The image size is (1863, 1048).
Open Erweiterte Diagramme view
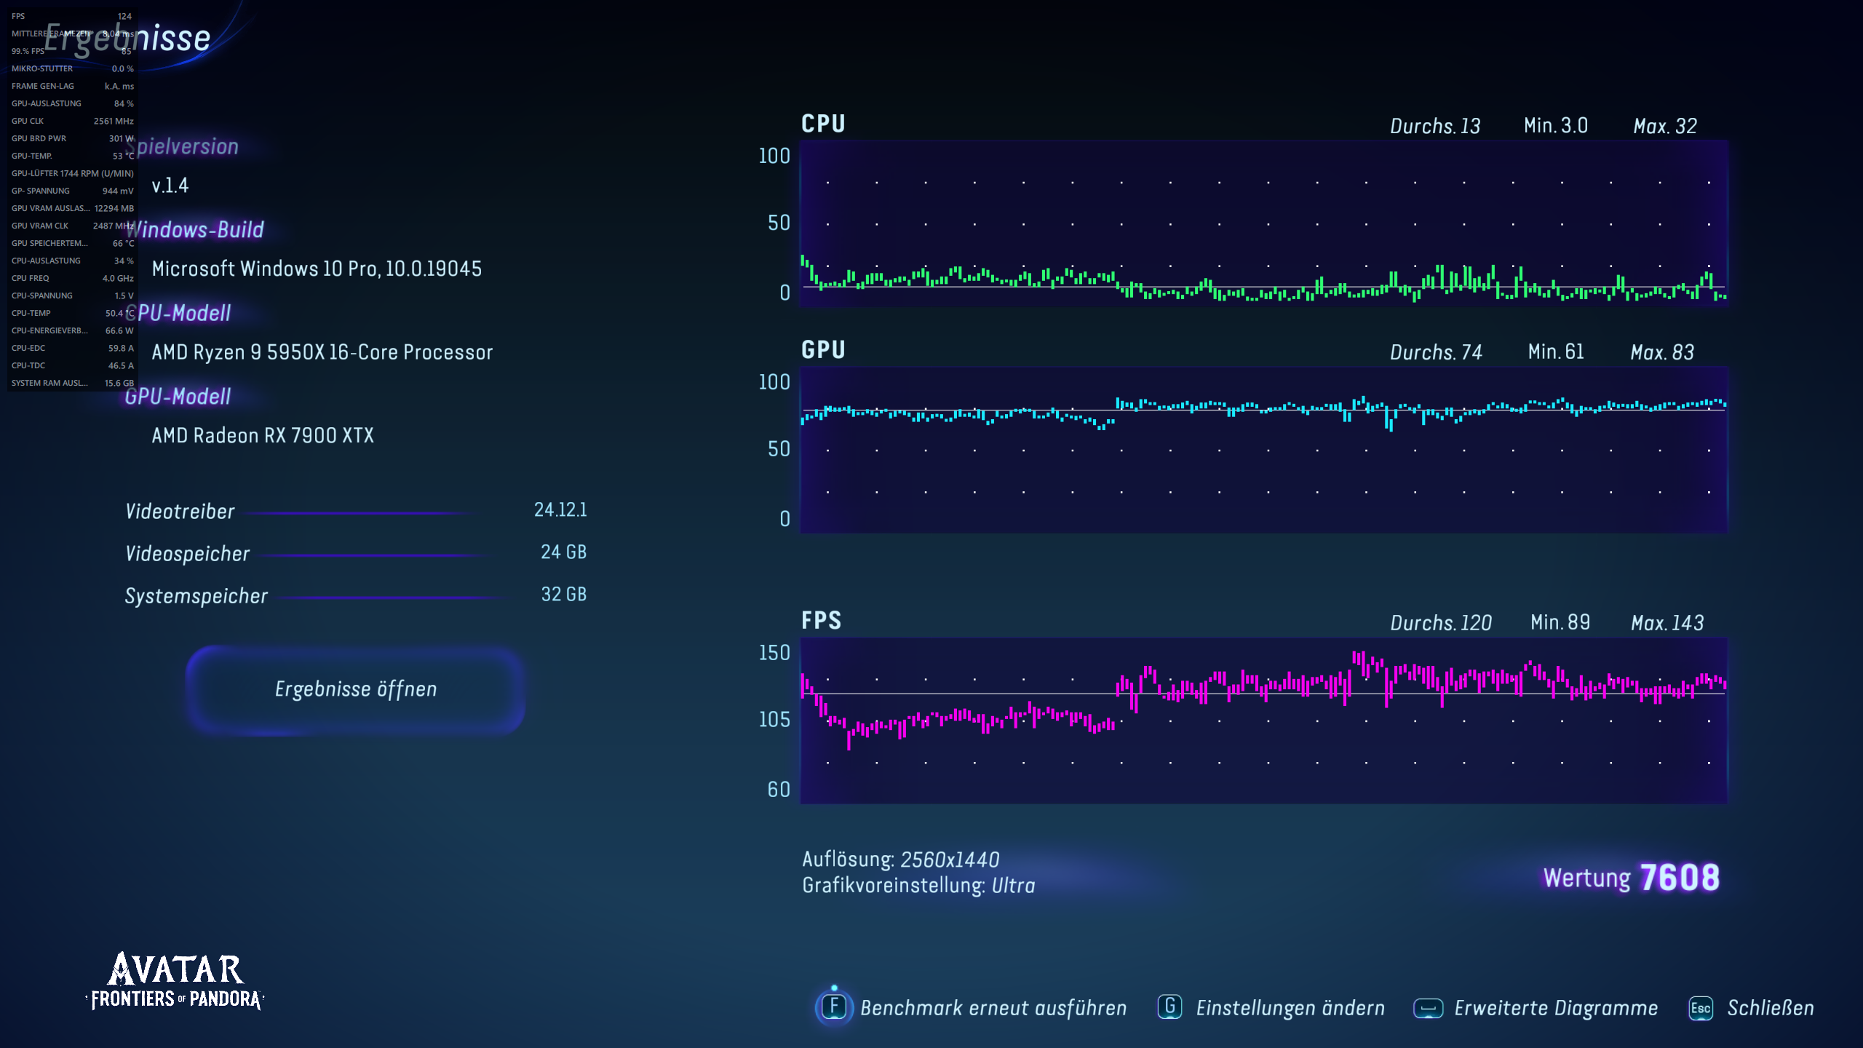coord(1555,1008)
